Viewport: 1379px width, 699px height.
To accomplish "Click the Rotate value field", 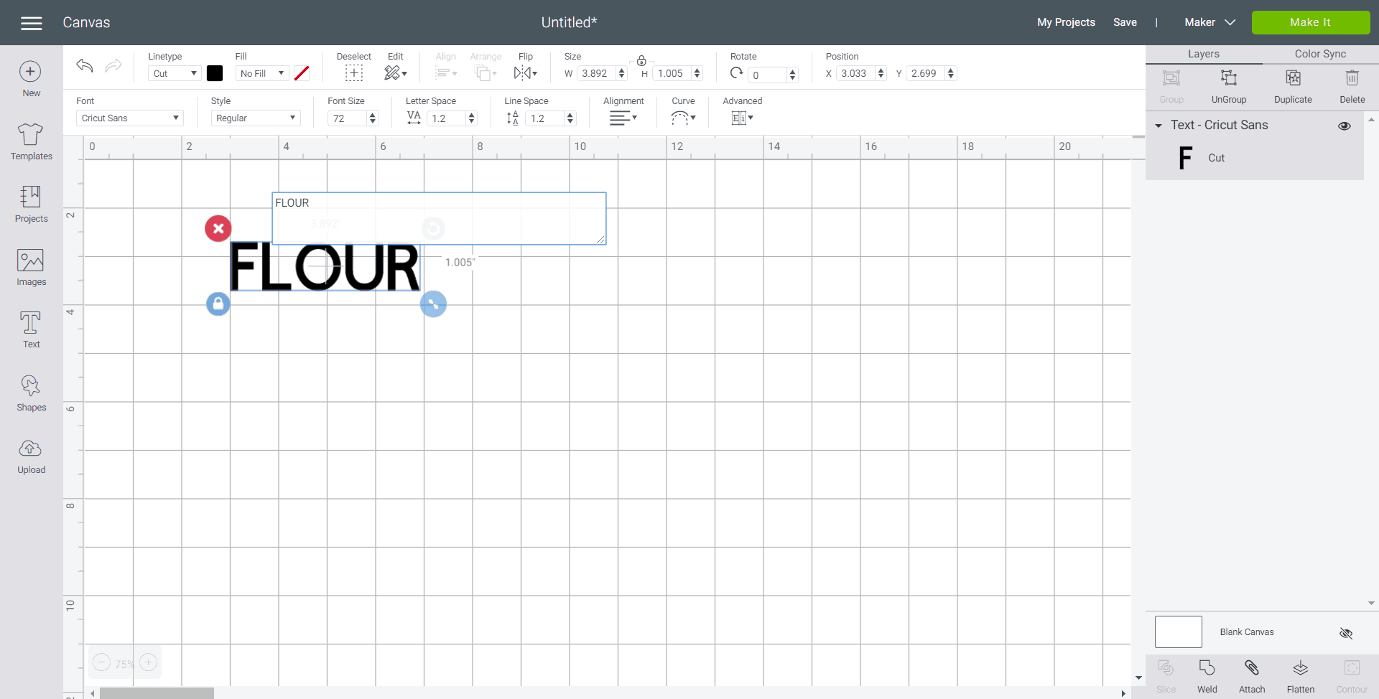I will coord(767,75).
